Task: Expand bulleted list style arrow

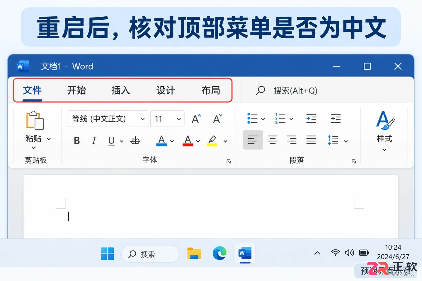Action: 263,119
